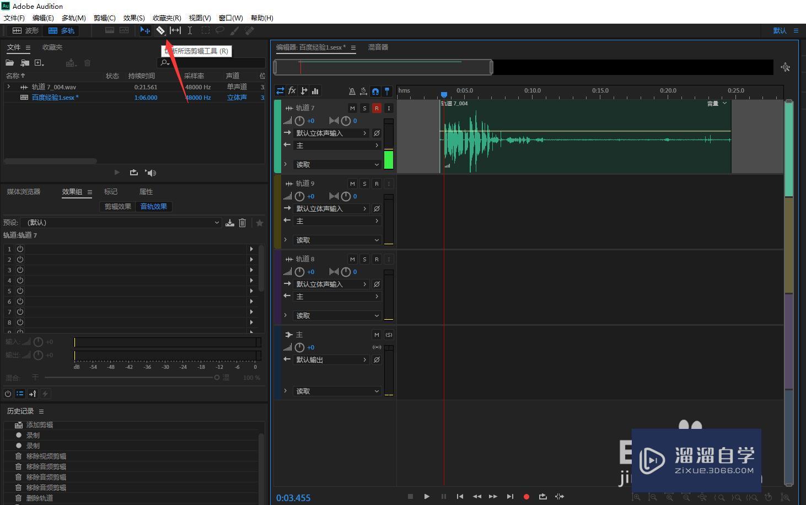
Task: Switch to the 媒体浏览器 tab
Action: tap(24, 192)
